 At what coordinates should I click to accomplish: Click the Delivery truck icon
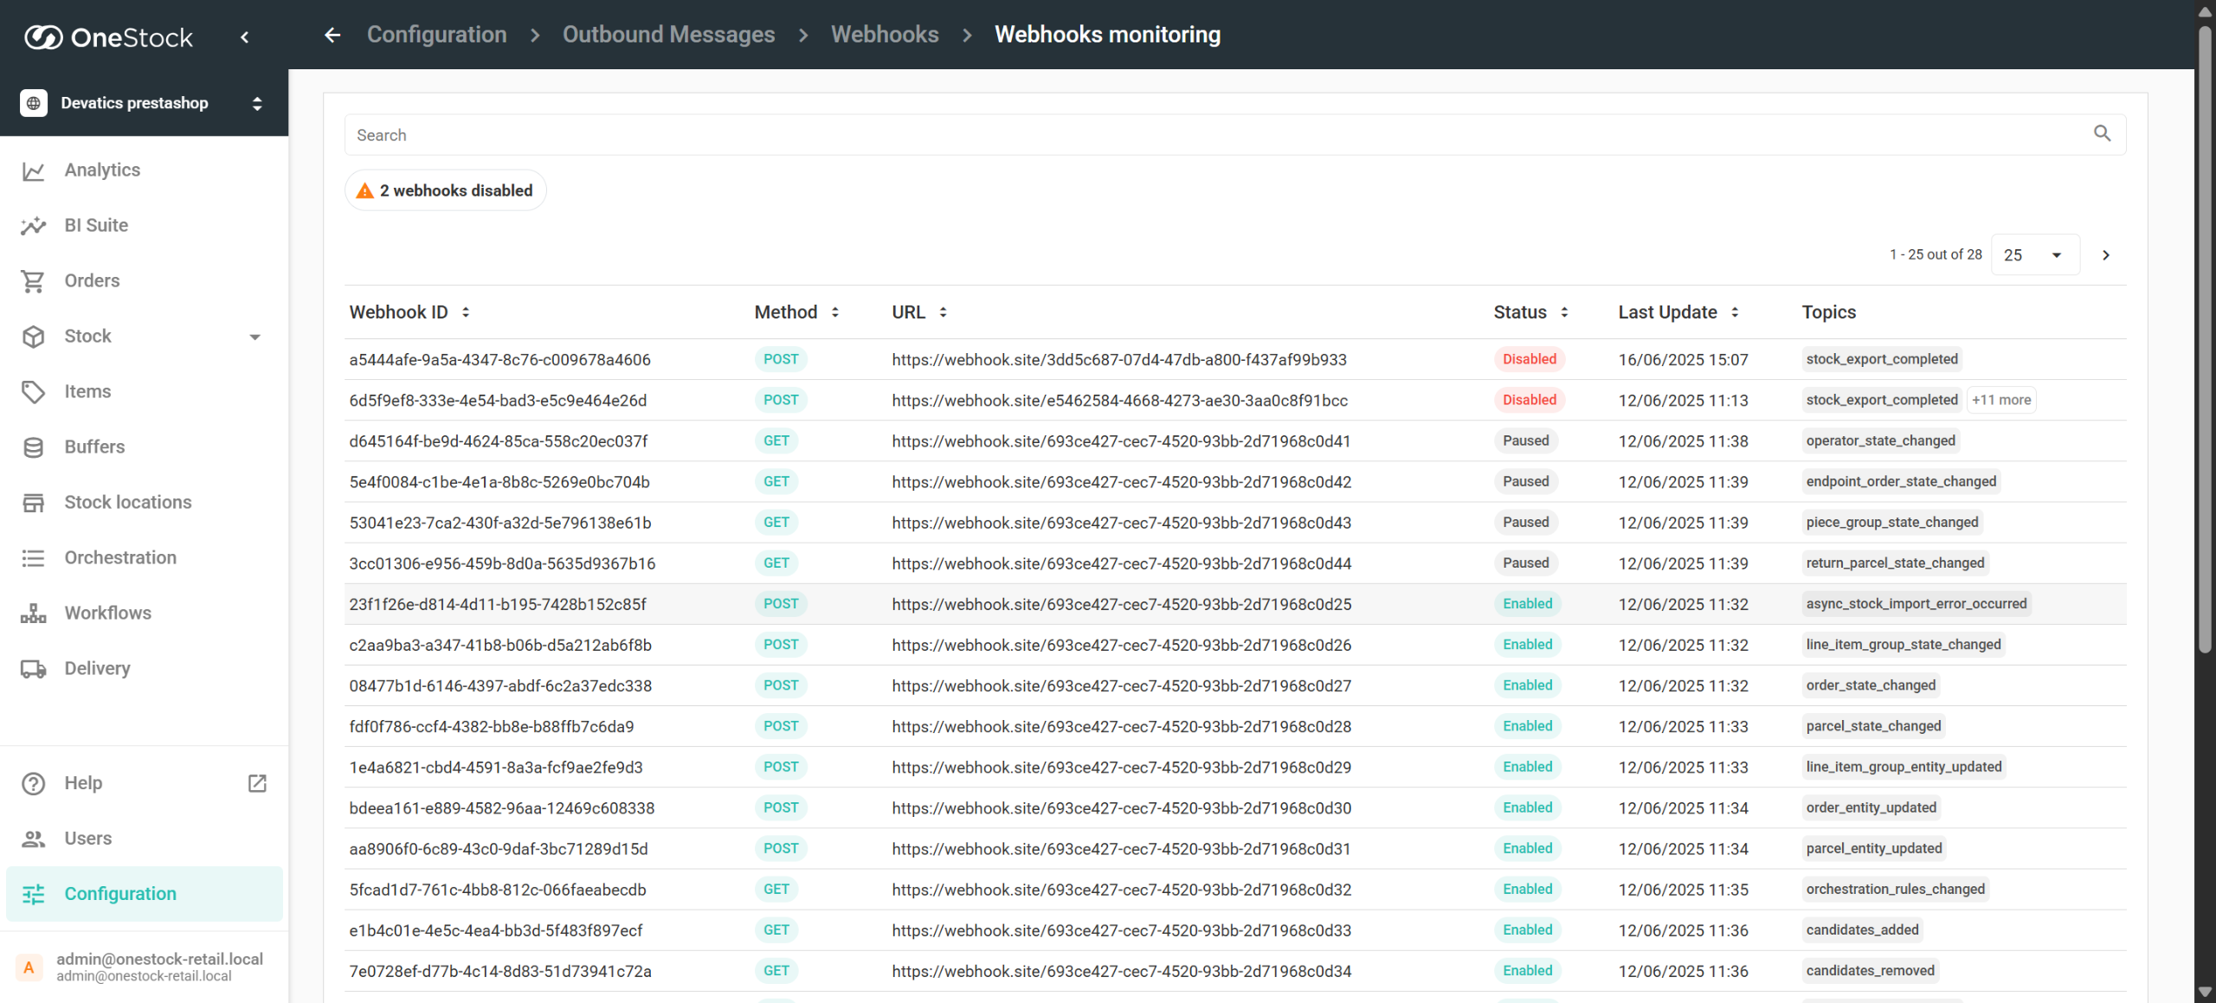click(34, 669)
